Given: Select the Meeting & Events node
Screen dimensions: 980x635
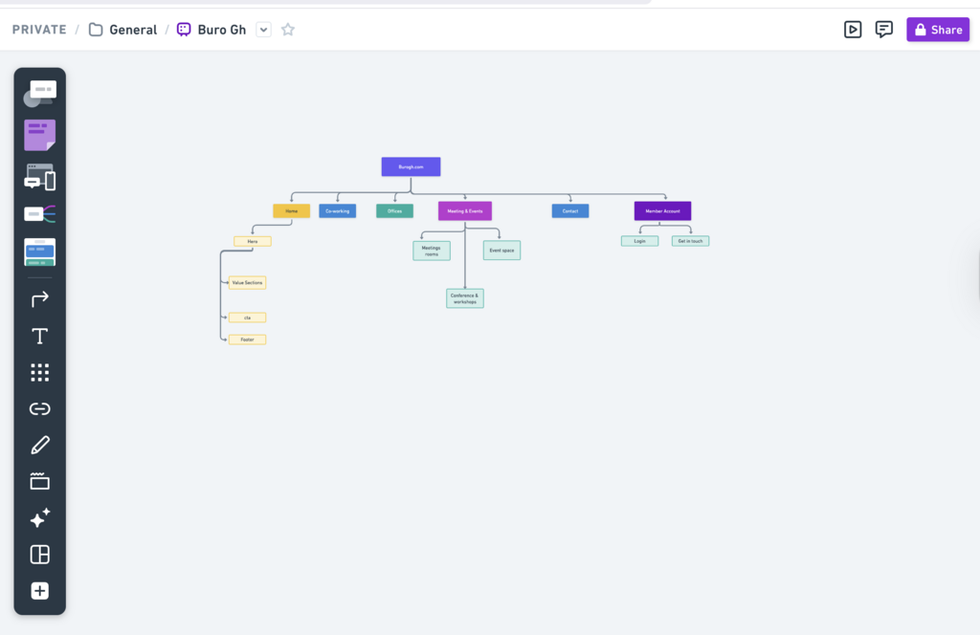Looking at the screenshot, I should 465,210.
